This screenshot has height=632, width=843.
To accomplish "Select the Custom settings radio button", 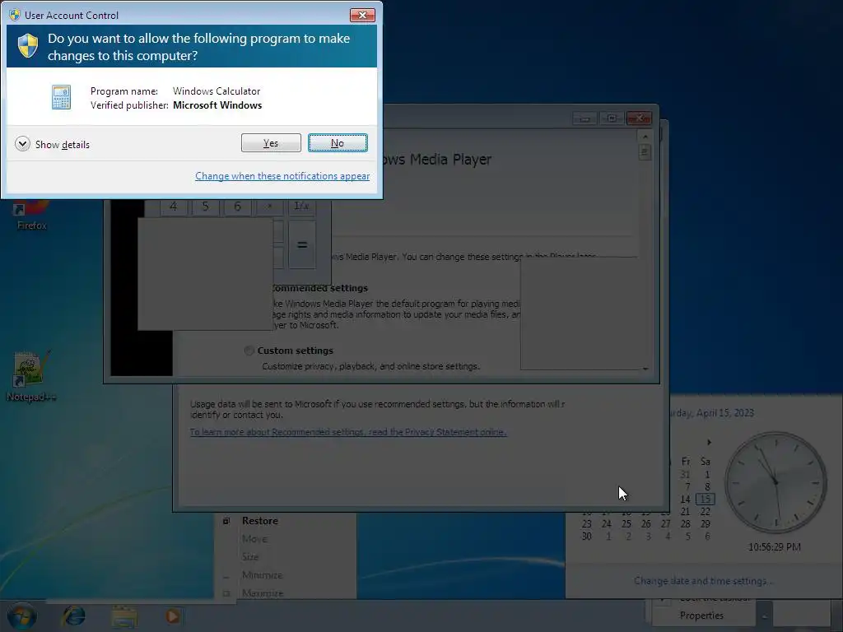I will coord(249,351).
